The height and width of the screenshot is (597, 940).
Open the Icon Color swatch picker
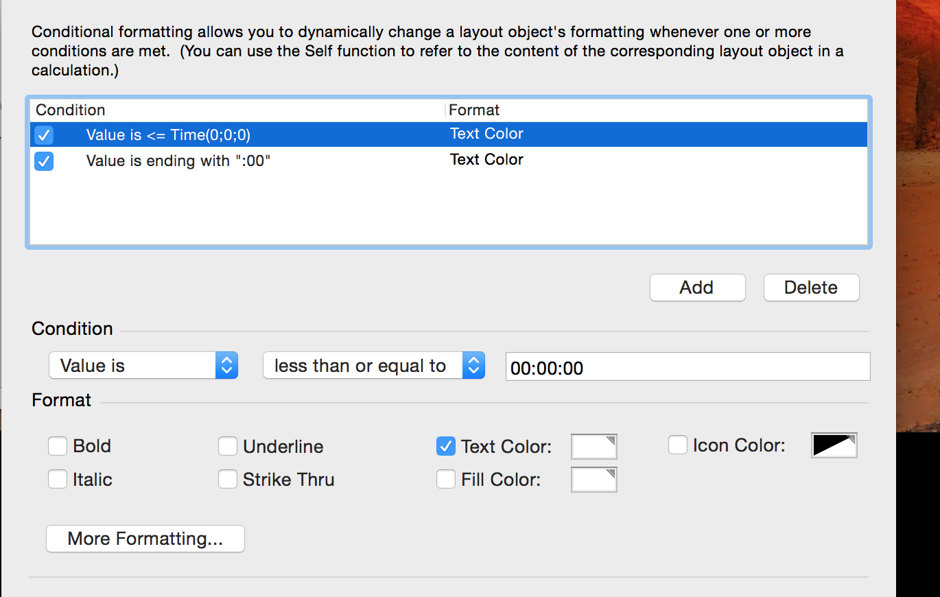click(x=834, y=445)
